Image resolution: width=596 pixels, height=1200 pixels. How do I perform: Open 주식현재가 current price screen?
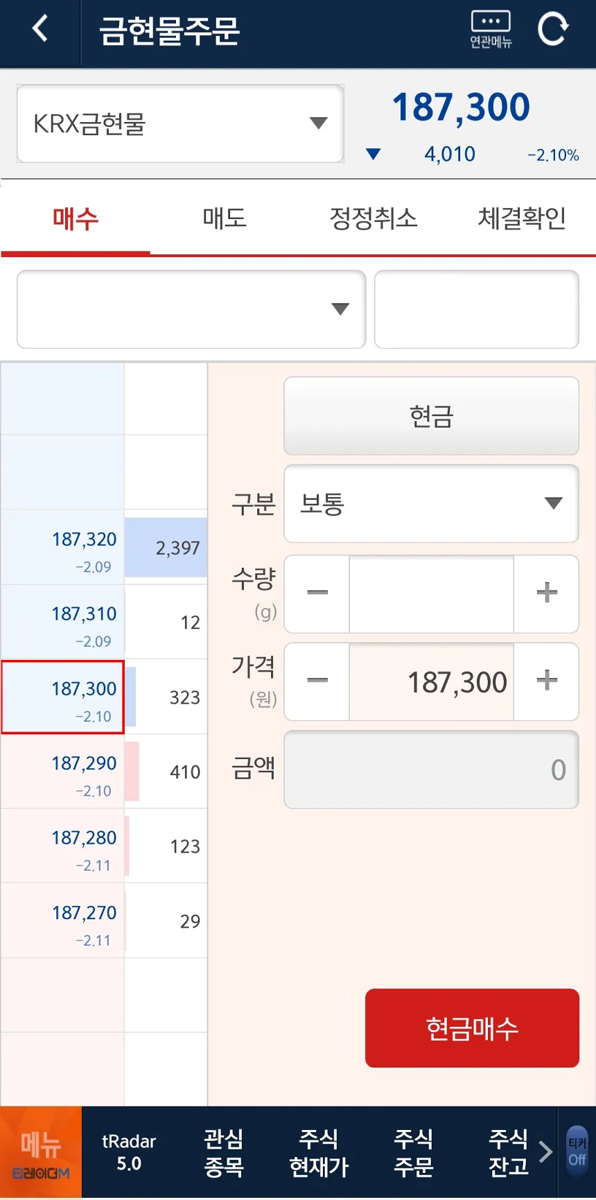[x=318, y=1151]
